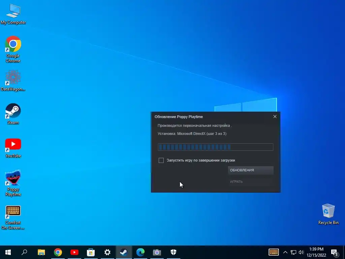This screenshot has height=259, width=345.
Task: Open Settings gear in the taskbar
Action: point(107,252)
